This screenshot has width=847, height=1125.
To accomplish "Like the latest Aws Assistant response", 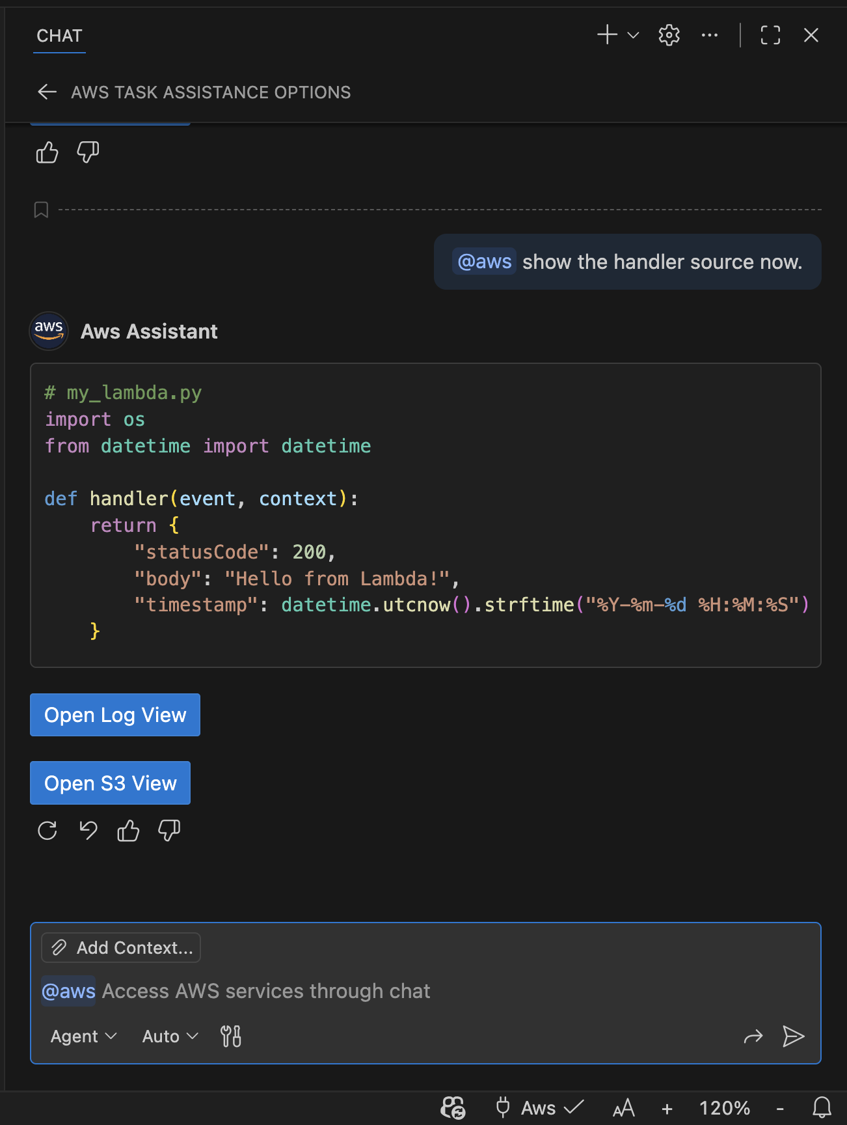I will click(128, 831).
